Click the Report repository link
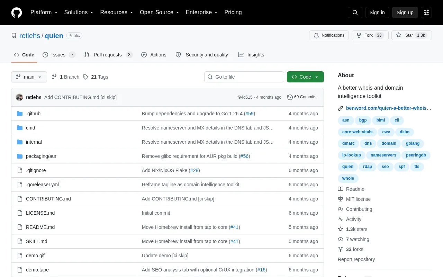Screen dimensions: 443x277 click(356, 259)
